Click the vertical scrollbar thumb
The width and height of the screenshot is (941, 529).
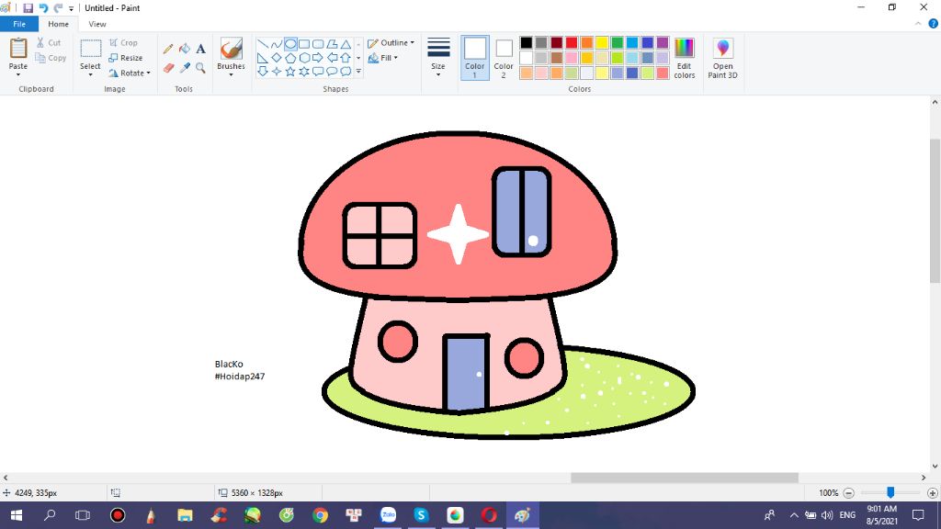click(935, 210)
